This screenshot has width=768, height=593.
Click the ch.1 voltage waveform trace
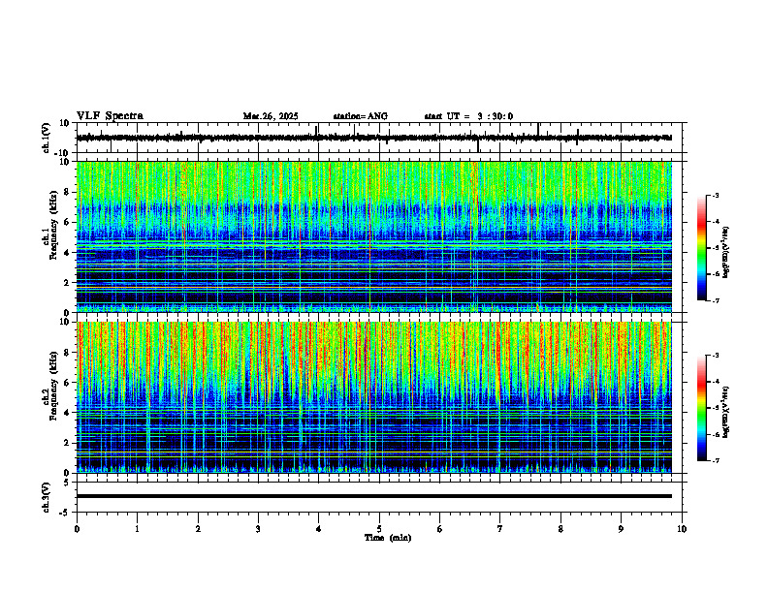(373, 138)
